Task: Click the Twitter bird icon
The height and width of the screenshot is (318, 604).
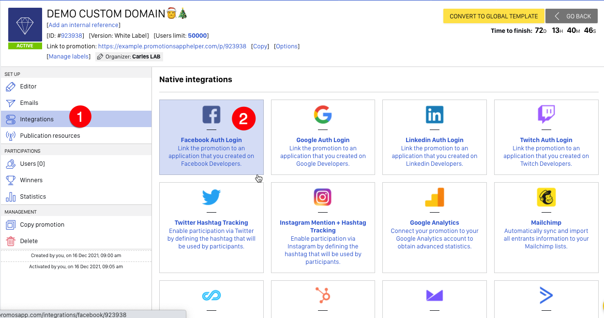Action: 211,197
